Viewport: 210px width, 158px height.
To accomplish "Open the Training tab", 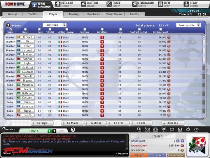I will (x=73, y=14).
